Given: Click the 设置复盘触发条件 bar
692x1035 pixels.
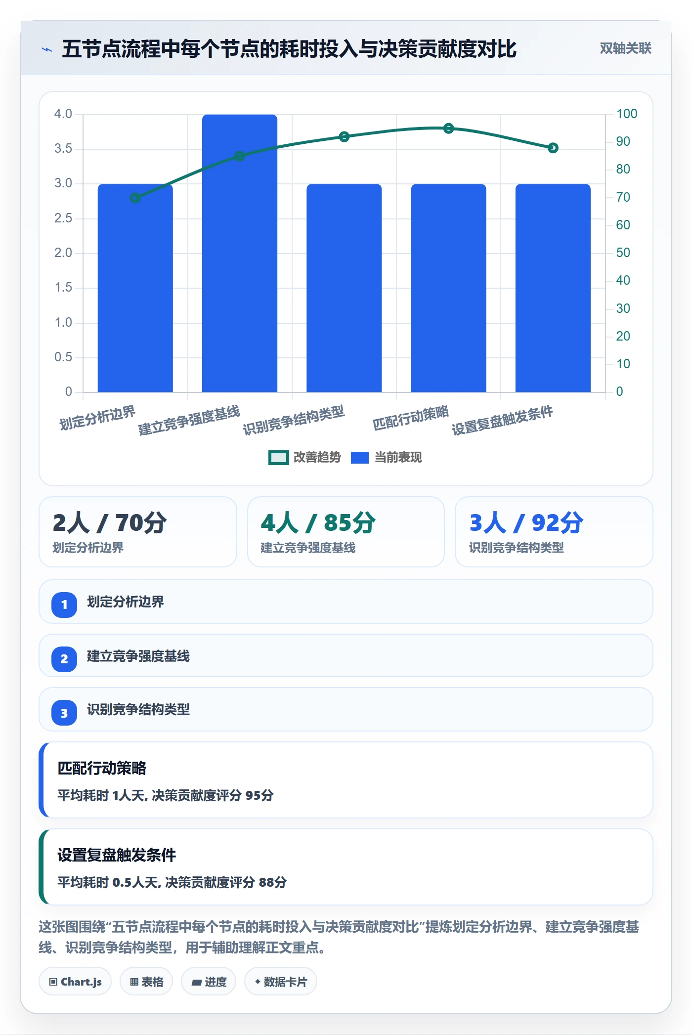Looking at the screenshot, I should click(553, 288).
